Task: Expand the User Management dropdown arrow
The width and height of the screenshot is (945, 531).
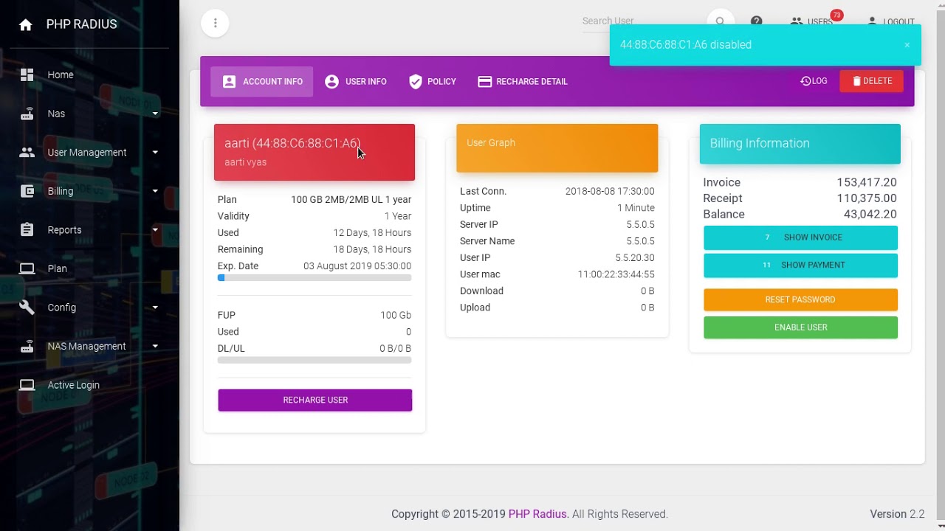Action: coord(155,153)
